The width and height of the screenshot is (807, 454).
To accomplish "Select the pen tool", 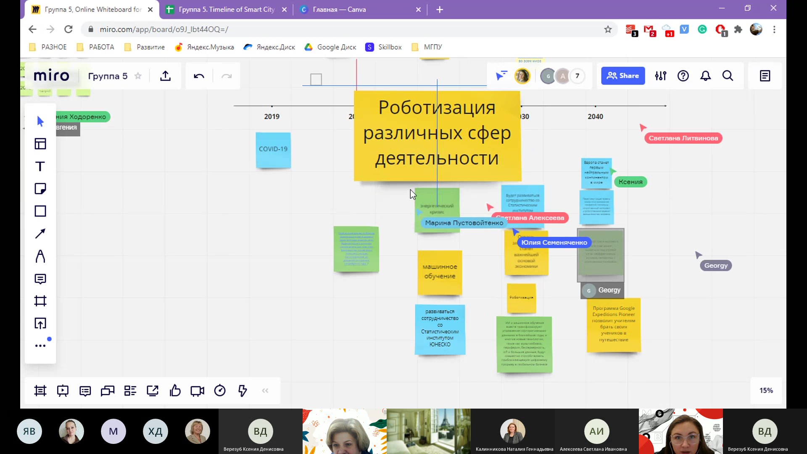I will coord(40,256).
